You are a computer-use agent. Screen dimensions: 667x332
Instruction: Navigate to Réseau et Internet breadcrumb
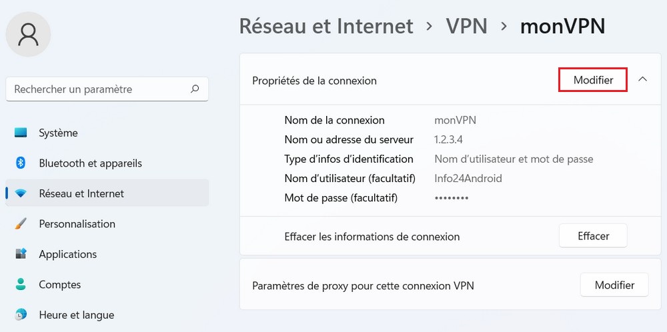point(326,27)
